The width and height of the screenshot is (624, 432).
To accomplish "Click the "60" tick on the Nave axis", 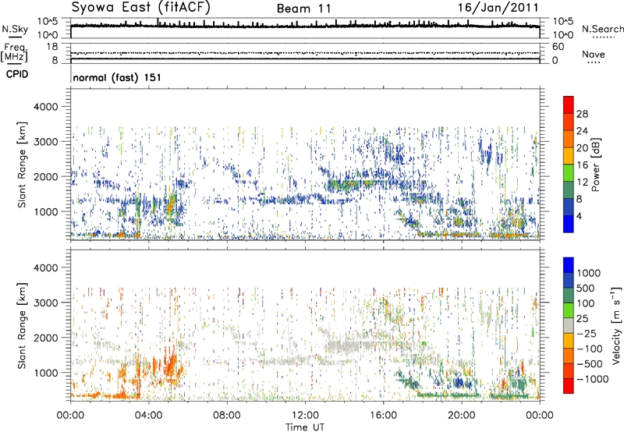I will pos(558,47).
